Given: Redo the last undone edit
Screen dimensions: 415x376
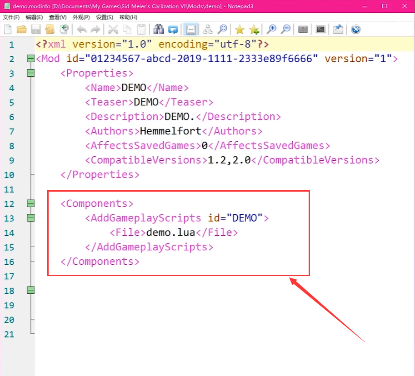Looking at the screenshot, I should point(95,30).
